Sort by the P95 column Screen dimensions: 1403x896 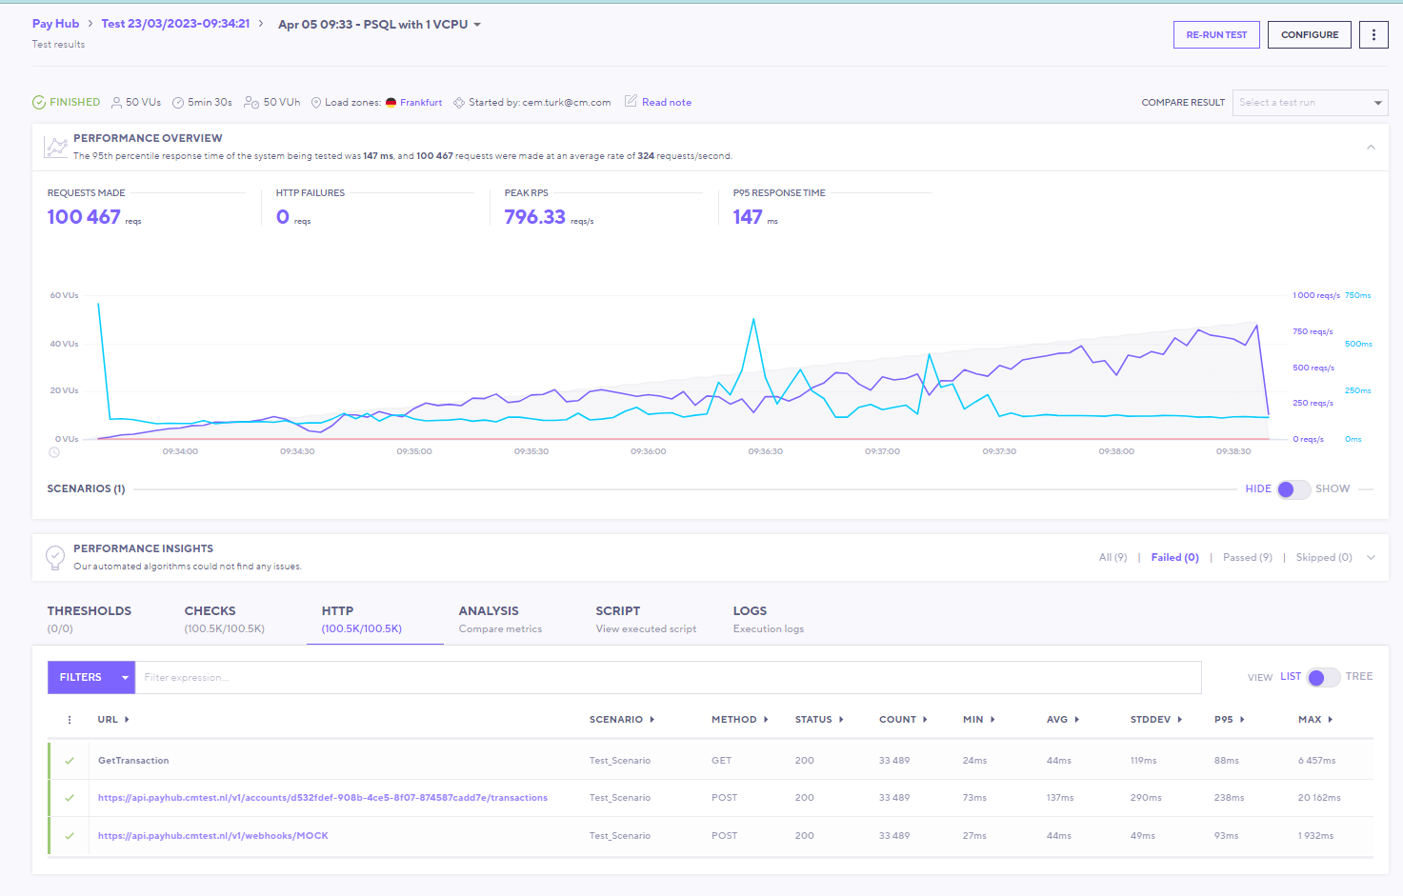point(1230,720)
